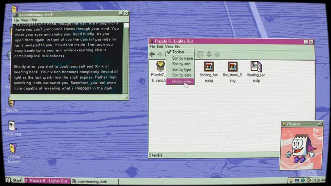331x186 pixels.
Task: Click the refresh swirl toolbar icon
Action: click(217, 54)
